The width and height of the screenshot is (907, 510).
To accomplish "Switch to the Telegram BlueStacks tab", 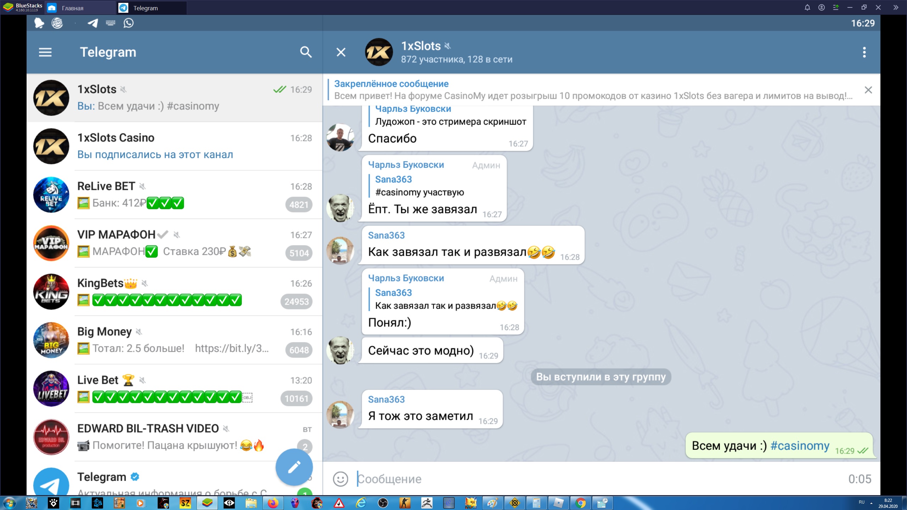I will (145, 8).
